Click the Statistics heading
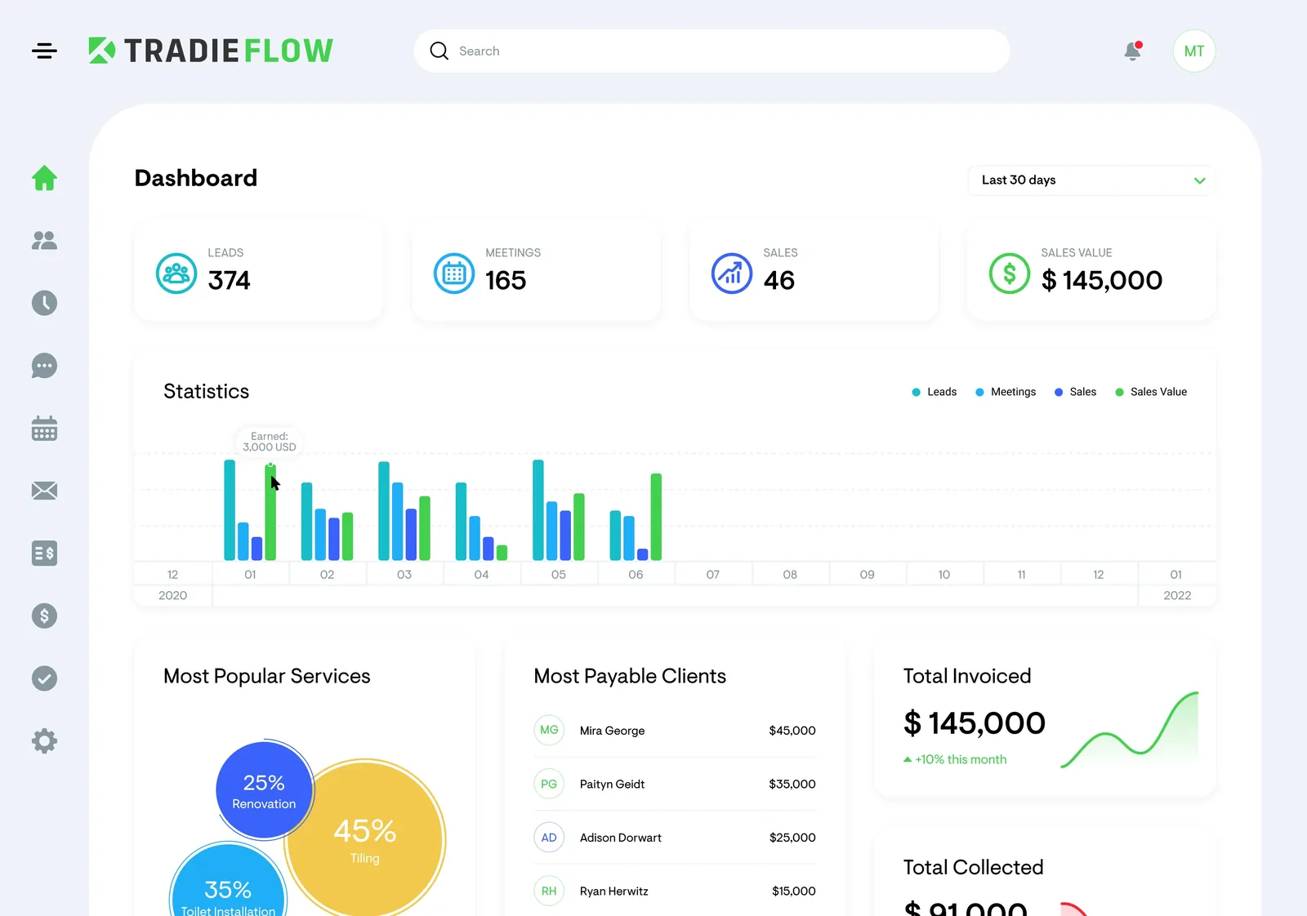Screen dimensions: 1307x916 (206, 391)
